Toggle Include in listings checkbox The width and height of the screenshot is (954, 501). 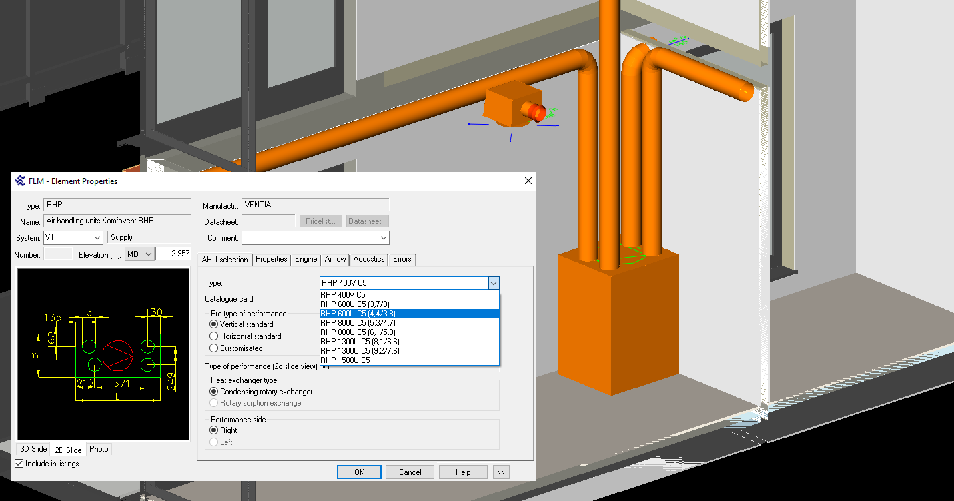19,464
